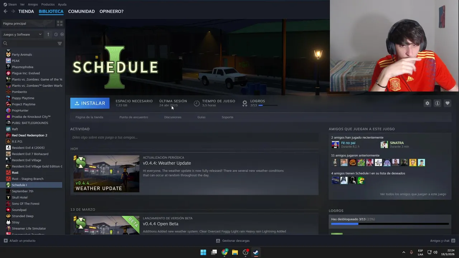
Task: Select PUBG: BATTLEGROUNDS in the library
Action: [x=30, y=123]
